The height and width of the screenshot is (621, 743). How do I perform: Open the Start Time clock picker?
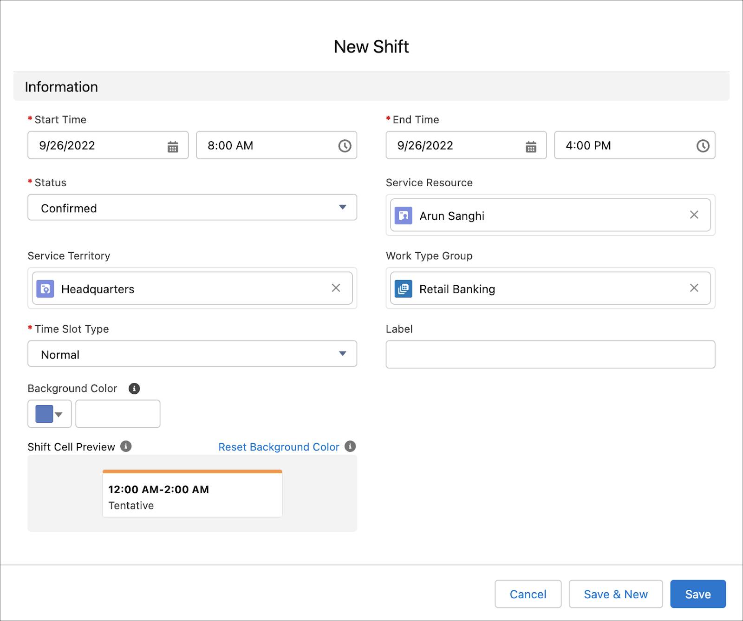(x=344, y=145)
